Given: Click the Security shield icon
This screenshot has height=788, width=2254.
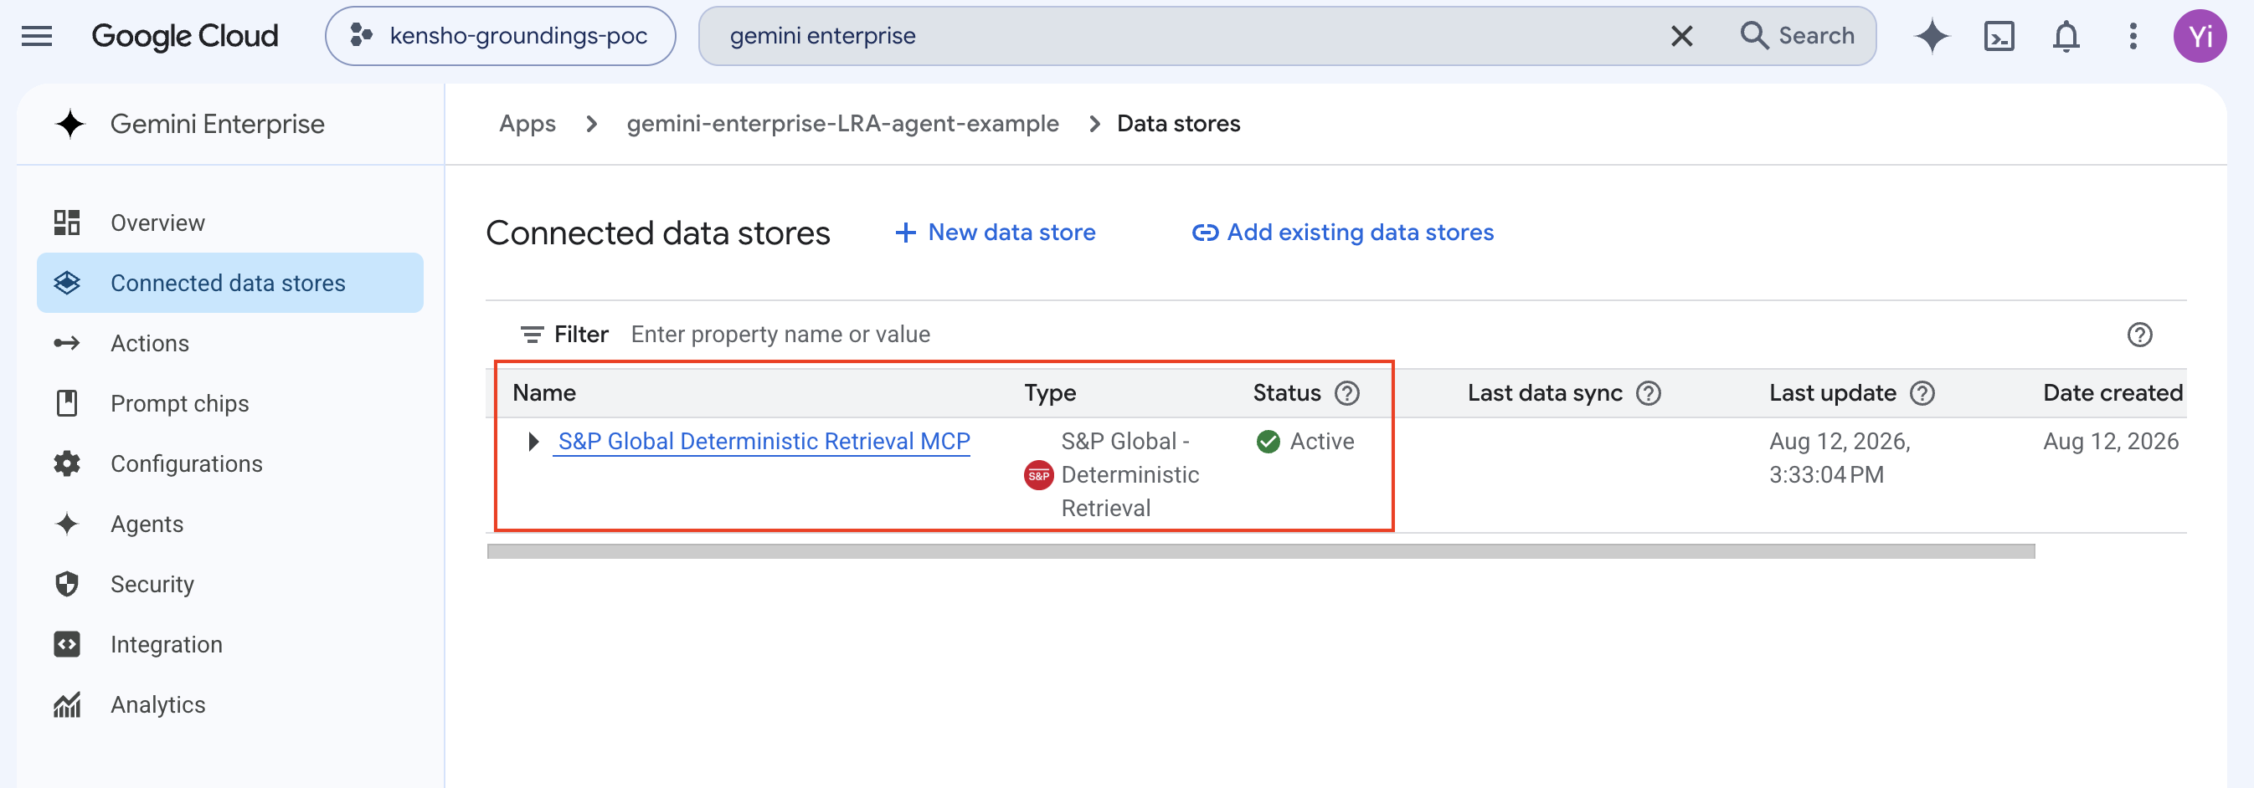Looking at the screenshot, I should tap(67, 583).
